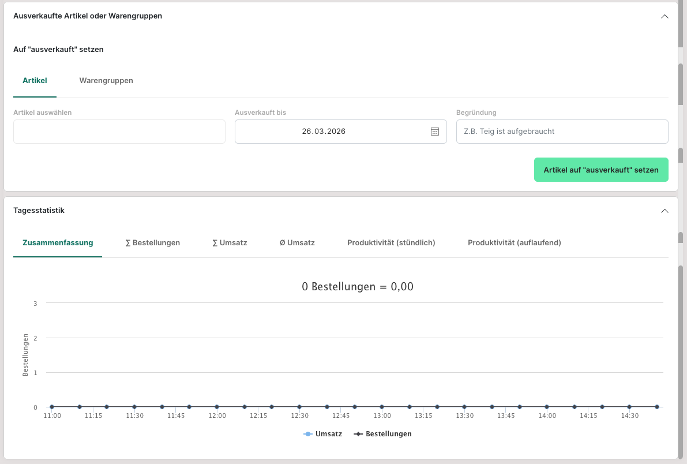The image size is (687, 464).
Task: Focus the Begründung text field
Action: 562,132
